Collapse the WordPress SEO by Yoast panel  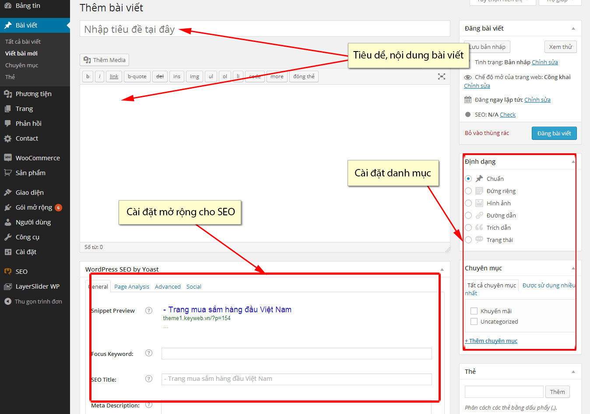point(442,269)
